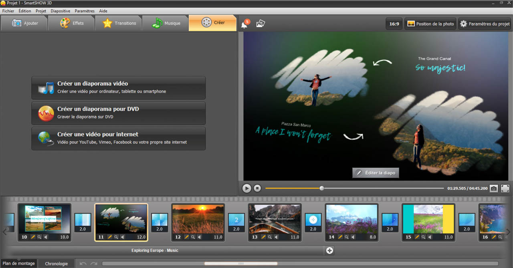Toggle the speaker icon on slide 12

[200, 237]
